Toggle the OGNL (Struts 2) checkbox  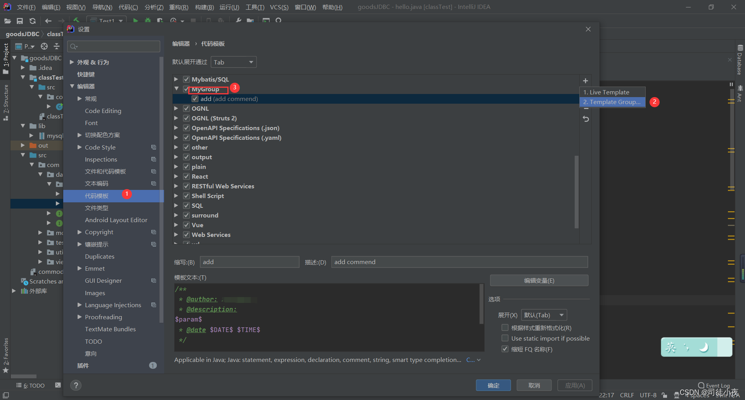(186, 118)
